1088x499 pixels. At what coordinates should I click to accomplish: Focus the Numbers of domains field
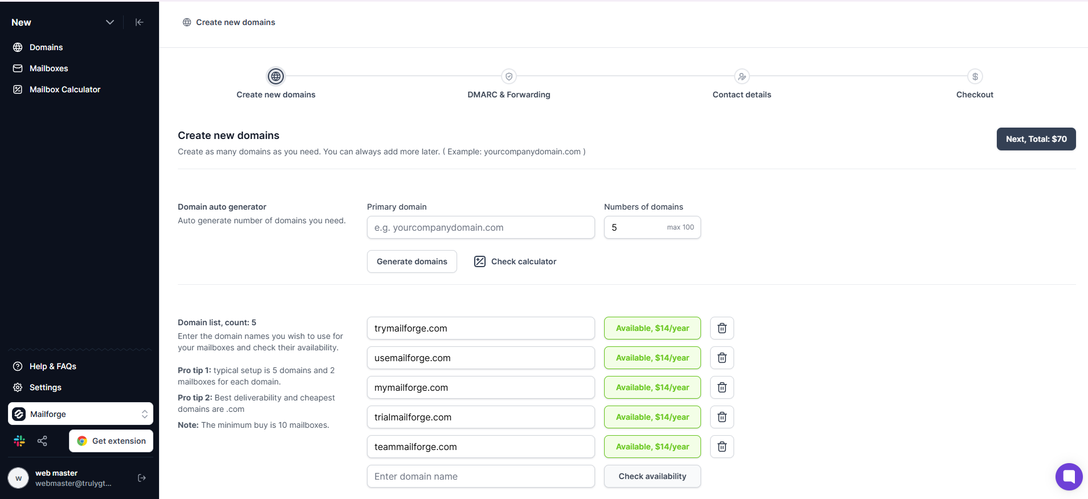pyautogui.click(x=653, y=227)
